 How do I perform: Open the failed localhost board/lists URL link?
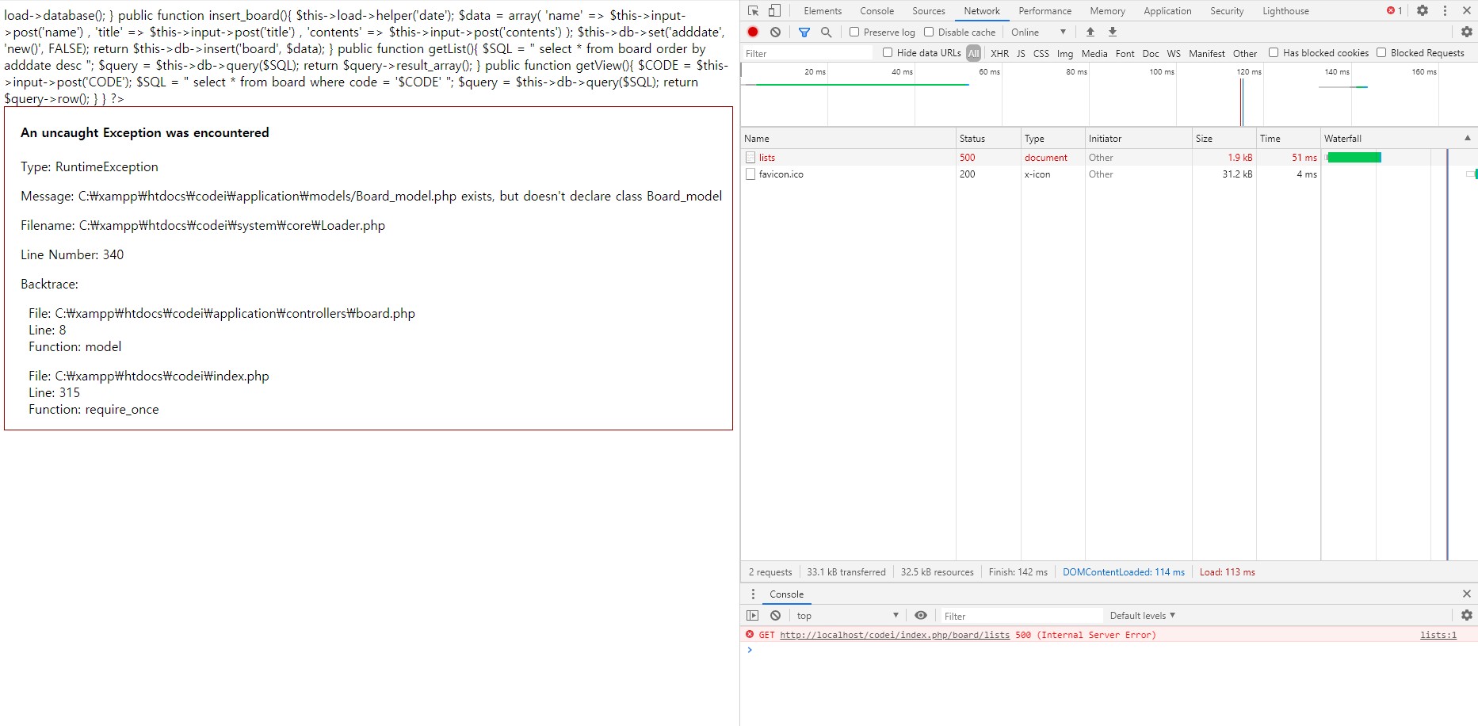tap(895, 635)
